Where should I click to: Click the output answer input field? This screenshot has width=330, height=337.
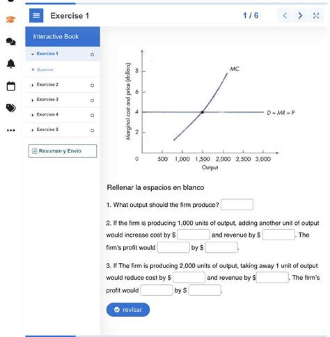(x=237, y=204)
